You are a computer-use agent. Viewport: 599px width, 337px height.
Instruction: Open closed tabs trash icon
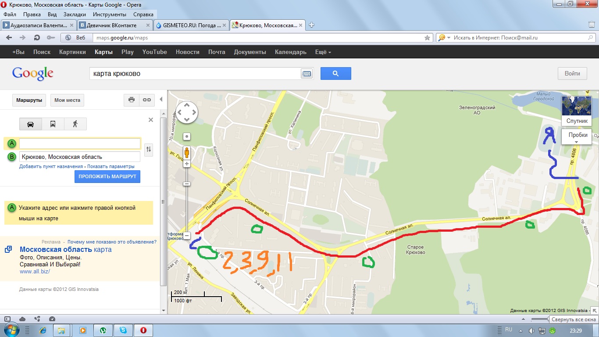tap(592, 25)
